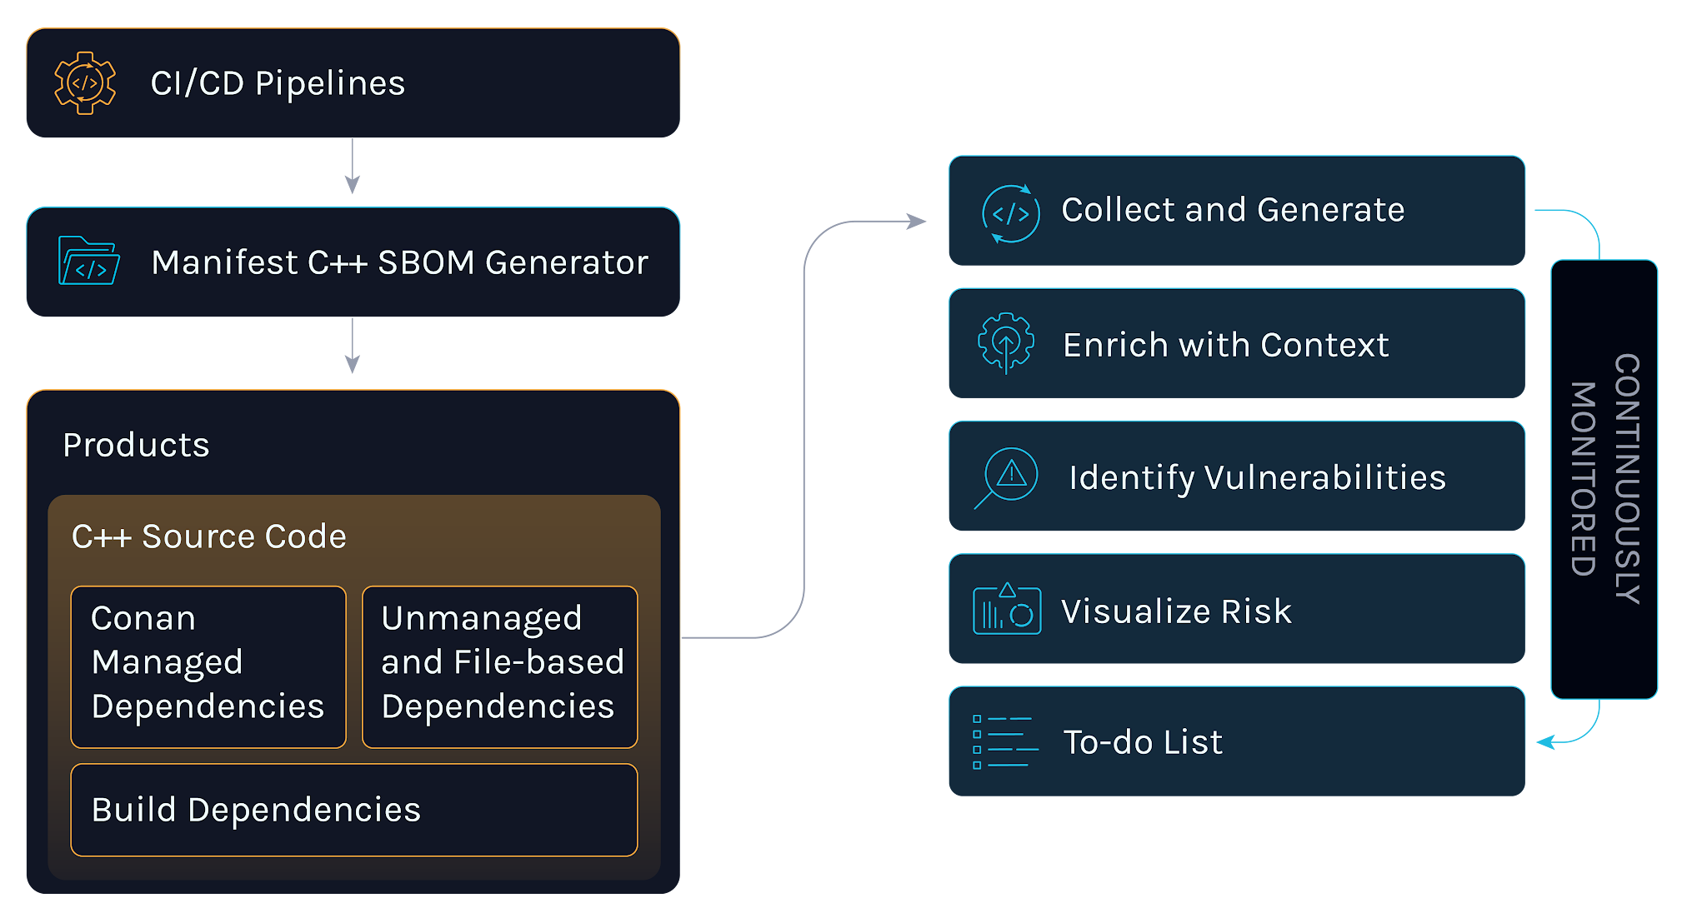Click the To-do List checklist icon
1707x923 pixels.
[1005, 741]
